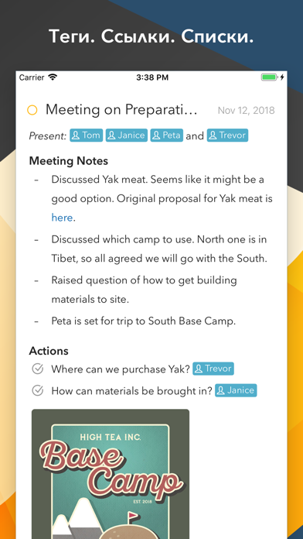Click the 'Meeting on Preparati…' note title

click(x=122, y=110)
